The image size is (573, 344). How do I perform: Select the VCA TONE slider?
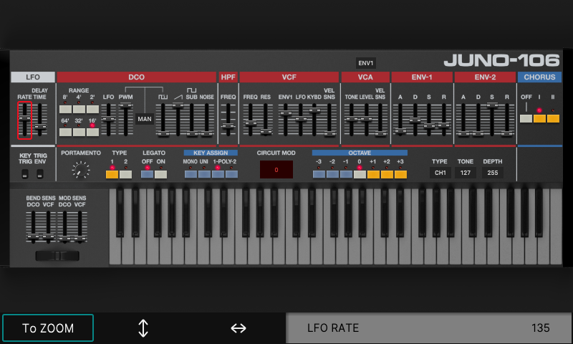pyautogui.click(x=351, y=120)
